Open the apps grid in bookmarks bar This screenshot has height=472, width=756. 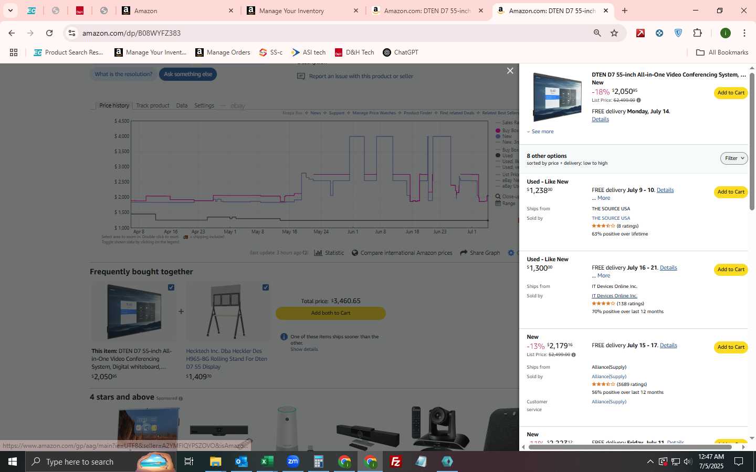[x=14, y=52]
